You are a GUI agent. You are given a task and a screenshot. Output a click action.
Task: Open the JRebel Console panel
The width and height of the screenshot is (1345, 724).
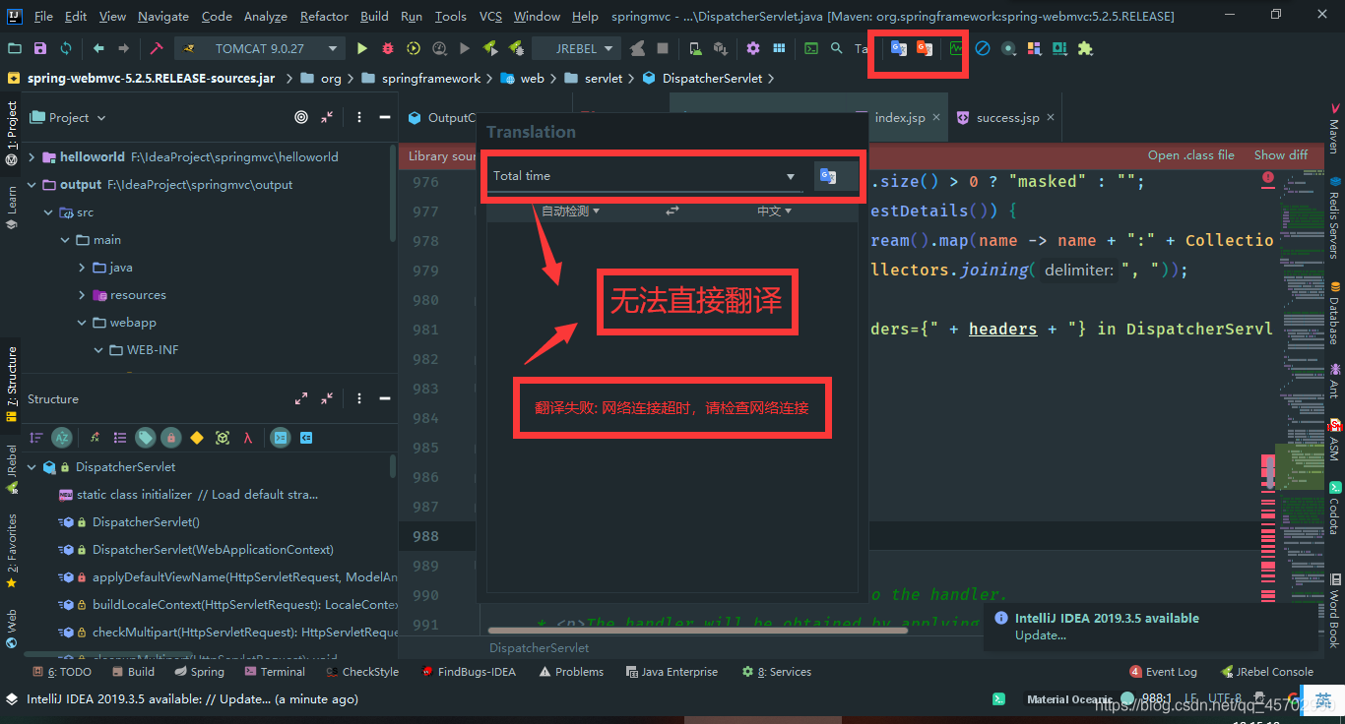click(1266, 672)
